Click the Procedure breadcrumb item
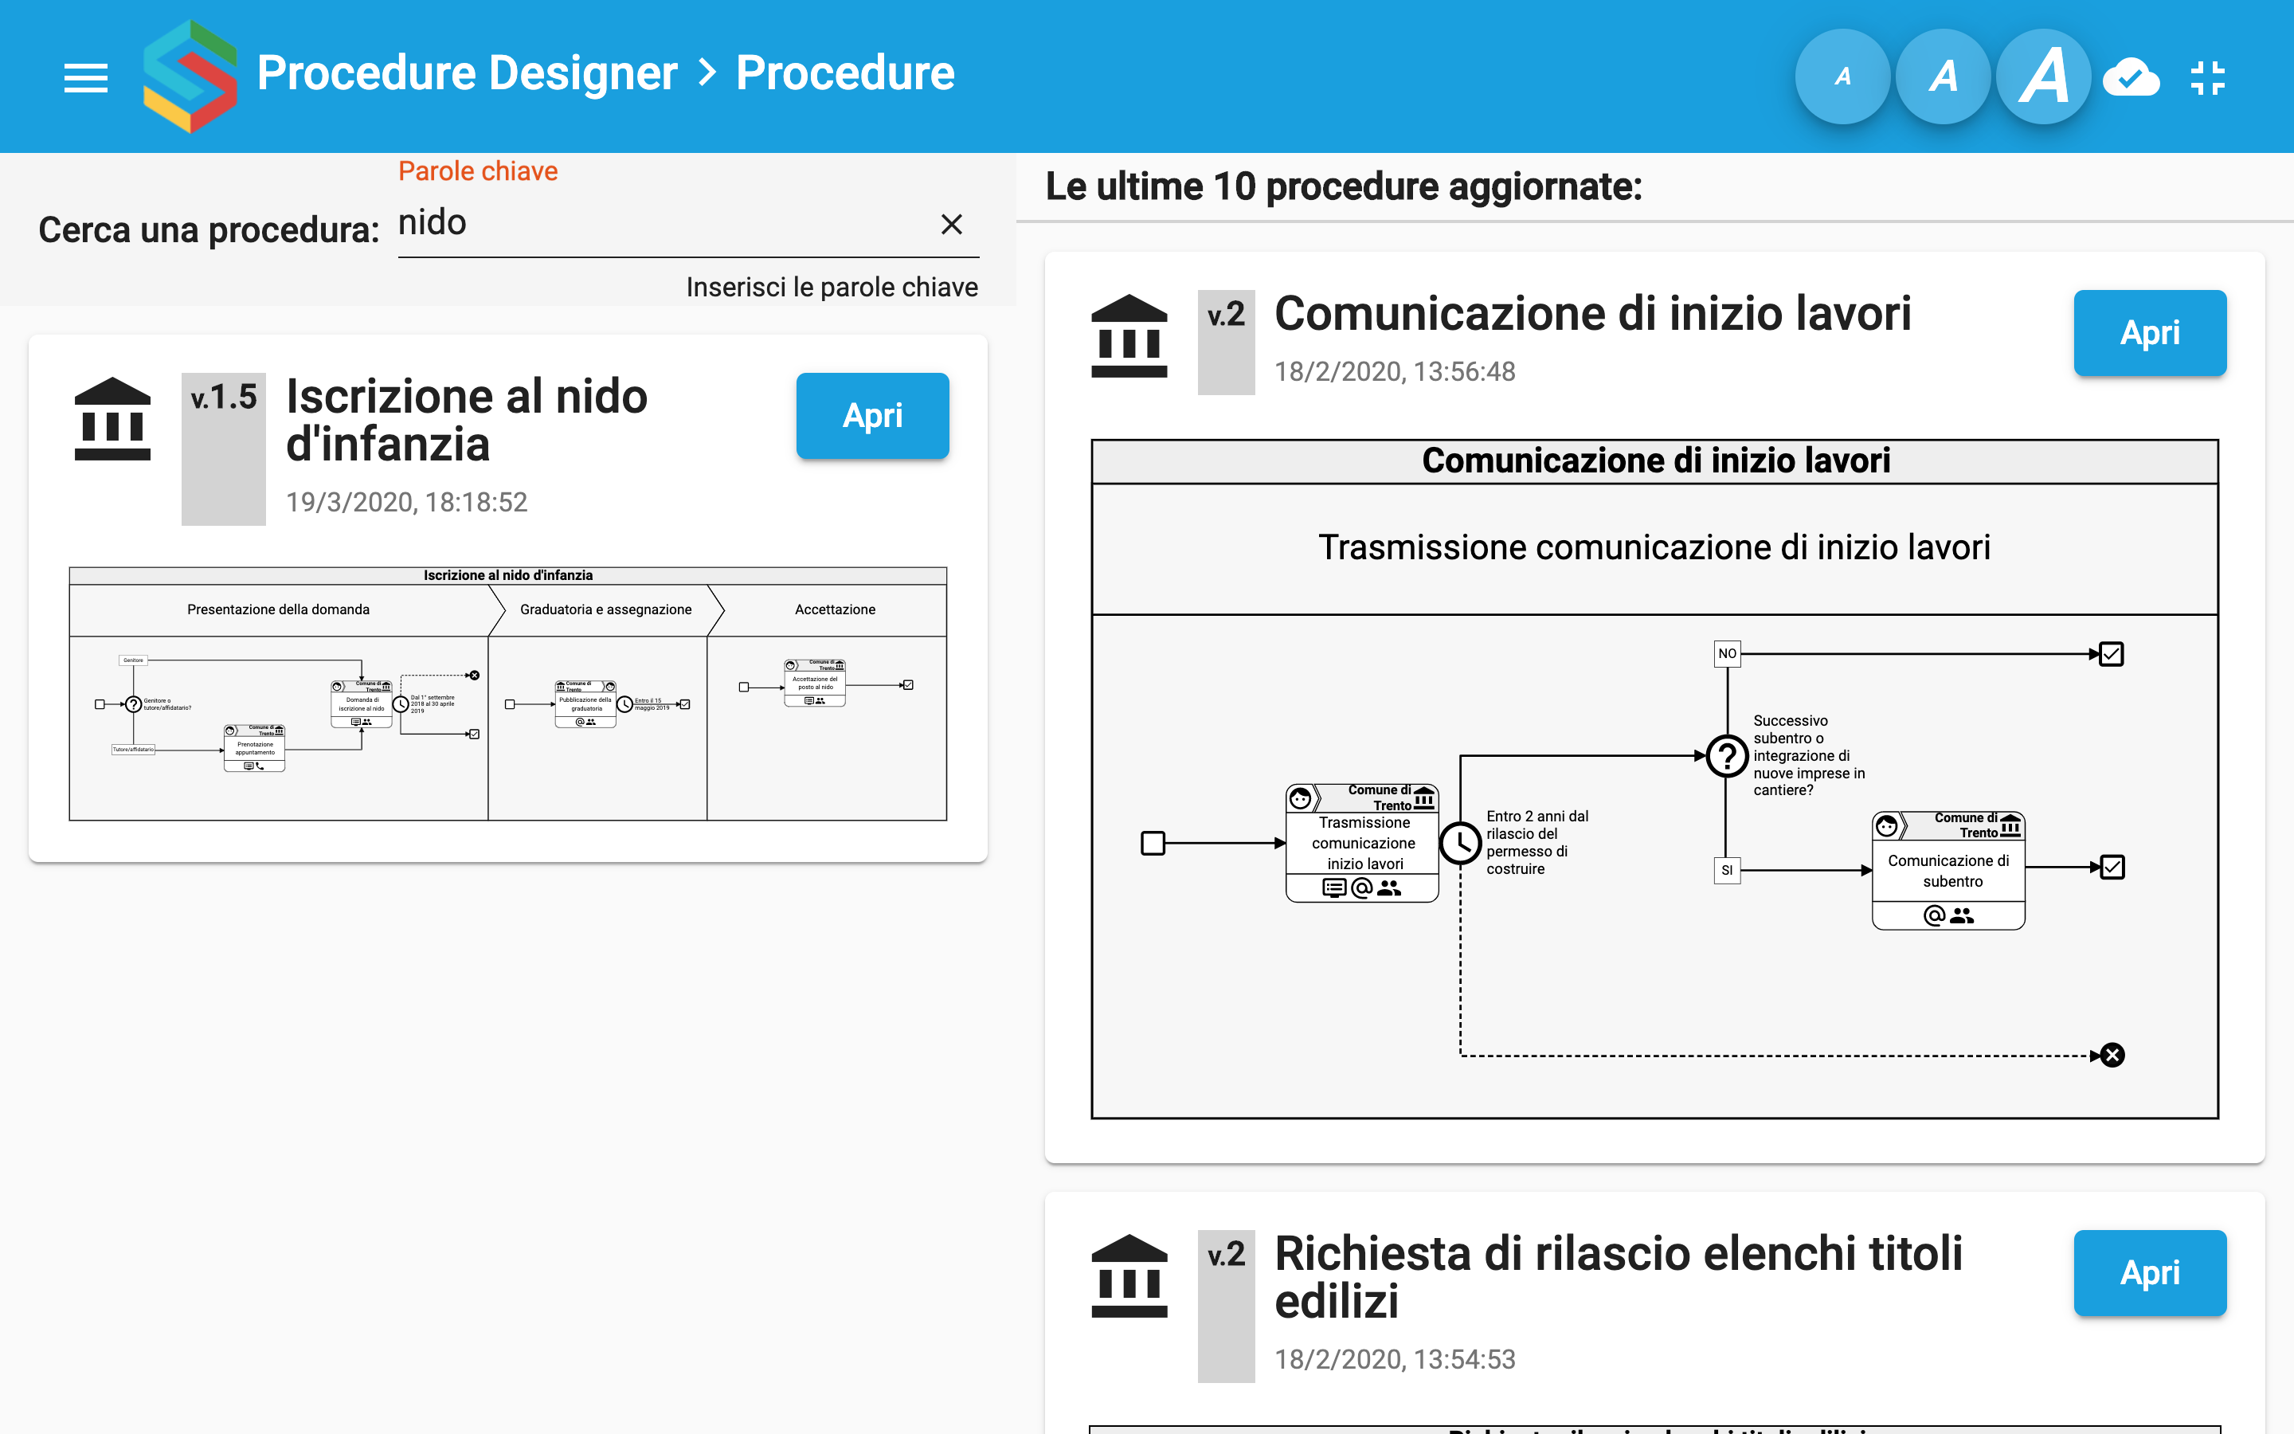The height and width of the screenshot is (1434, 2294). 844,73
